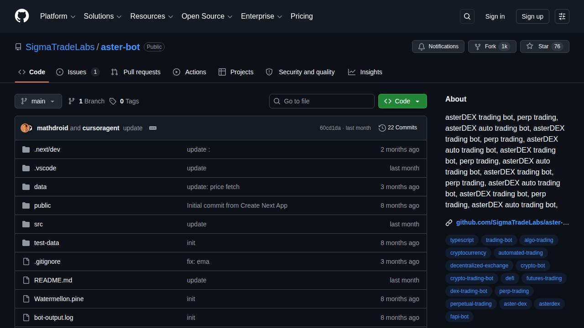Click the search magnifier icon button

[x=467, y=16]
